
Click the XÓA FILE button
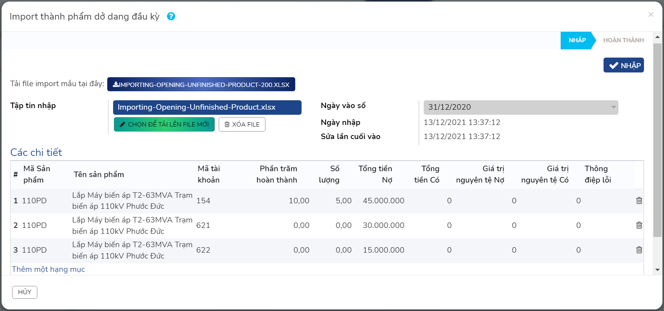coord(242,124)
